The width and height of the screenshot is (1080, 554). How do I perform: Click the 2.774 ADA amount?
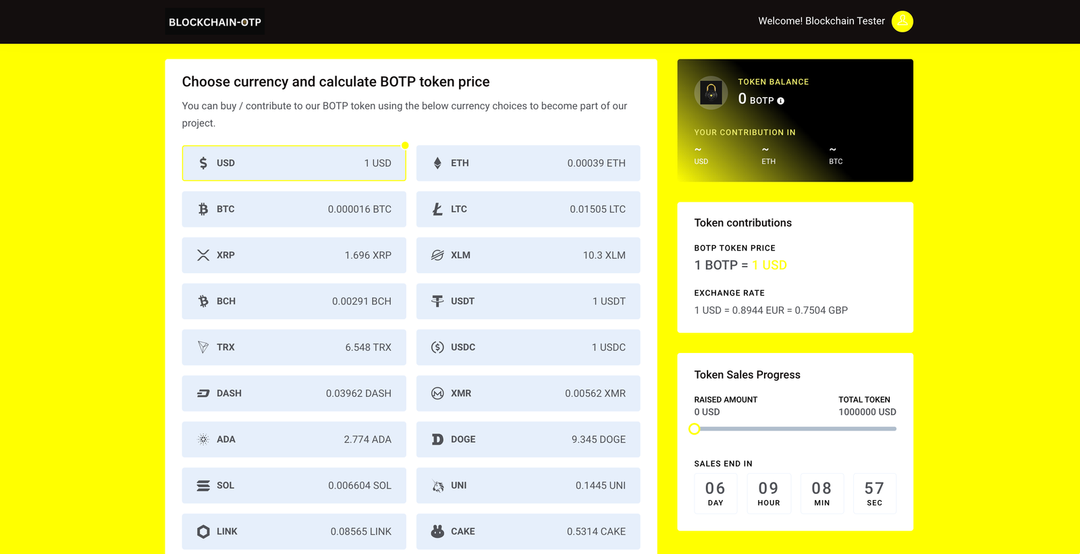pos(367,439)
